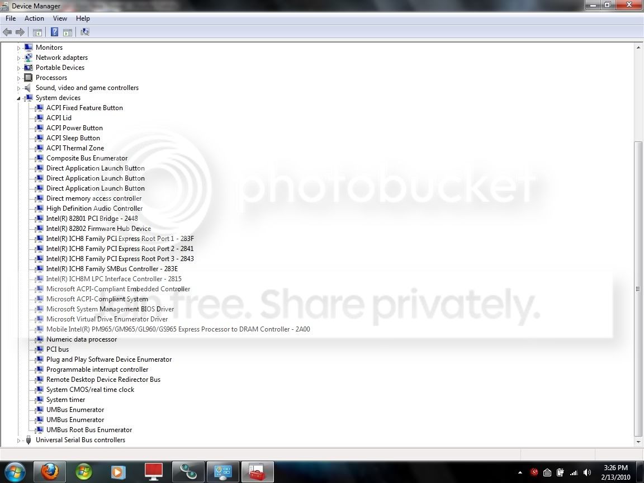The width and height of the screenshot is (644, 483).
Task: Select ICH8 PCI Express Root Port 3 - 2843
Action: [x=120, y=259]
